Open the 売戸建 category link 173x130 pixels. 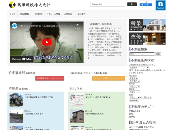[132, 117]
